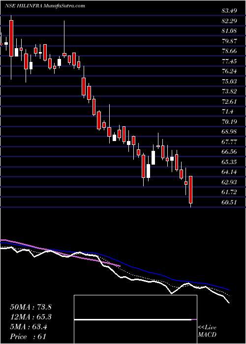Viewport: 246px width, 344px height.
Task: Click the last red candle near 60.51
Action: [191, 190]
